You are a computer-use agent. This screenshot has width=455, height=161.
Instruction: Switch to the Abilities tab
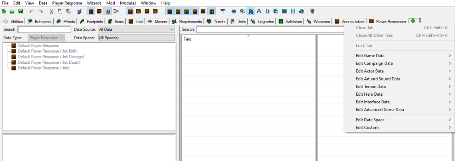click(x=13, y=22)
